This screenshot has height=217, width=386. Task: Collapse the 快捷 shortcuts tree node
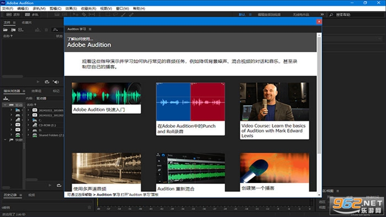coord(5,140)
